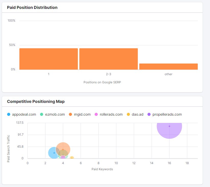This screenshot has width=210, height=187.
Task: Disable rollerads.com in the chart legend
Action: tap(108, 114)
